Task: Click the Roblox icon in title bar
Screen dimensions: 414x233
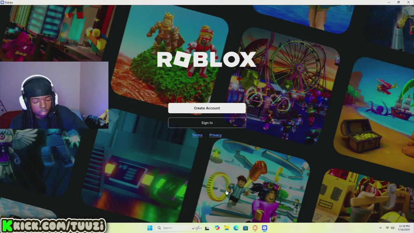Action: tap(2, 2)
